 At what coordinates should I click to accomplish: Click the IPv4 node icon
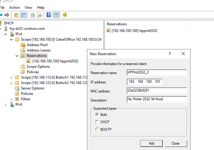click(12, 34)
